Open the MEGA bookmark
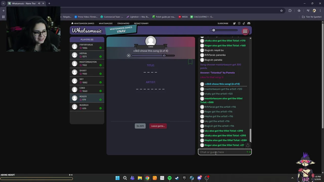Screen dimensions: 324x182 183,17
